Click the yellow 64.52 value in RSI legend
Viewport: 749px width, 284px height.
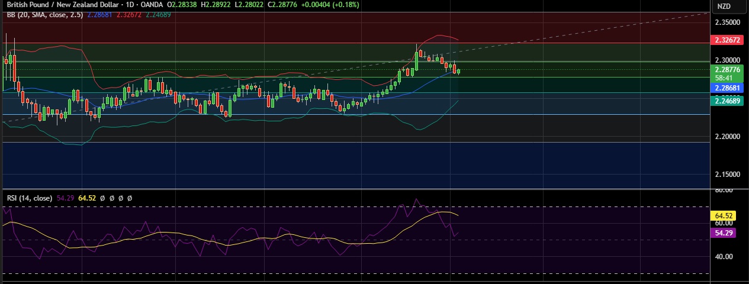point(86,198)
